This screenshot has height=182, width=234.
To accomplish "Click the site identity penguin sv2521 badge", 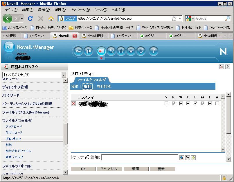I will (67, 19).
